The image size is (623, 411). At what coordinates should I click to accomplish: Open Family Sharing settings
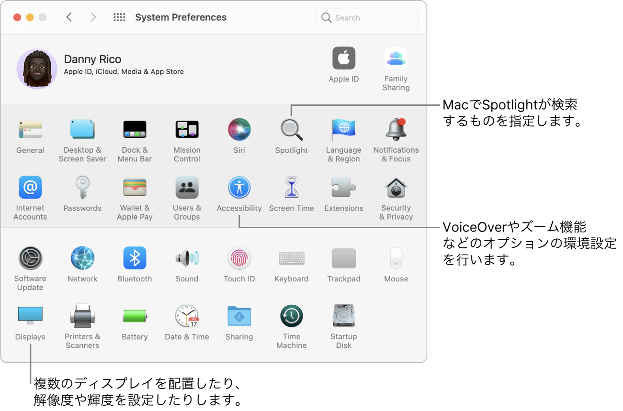pos(396,58)
